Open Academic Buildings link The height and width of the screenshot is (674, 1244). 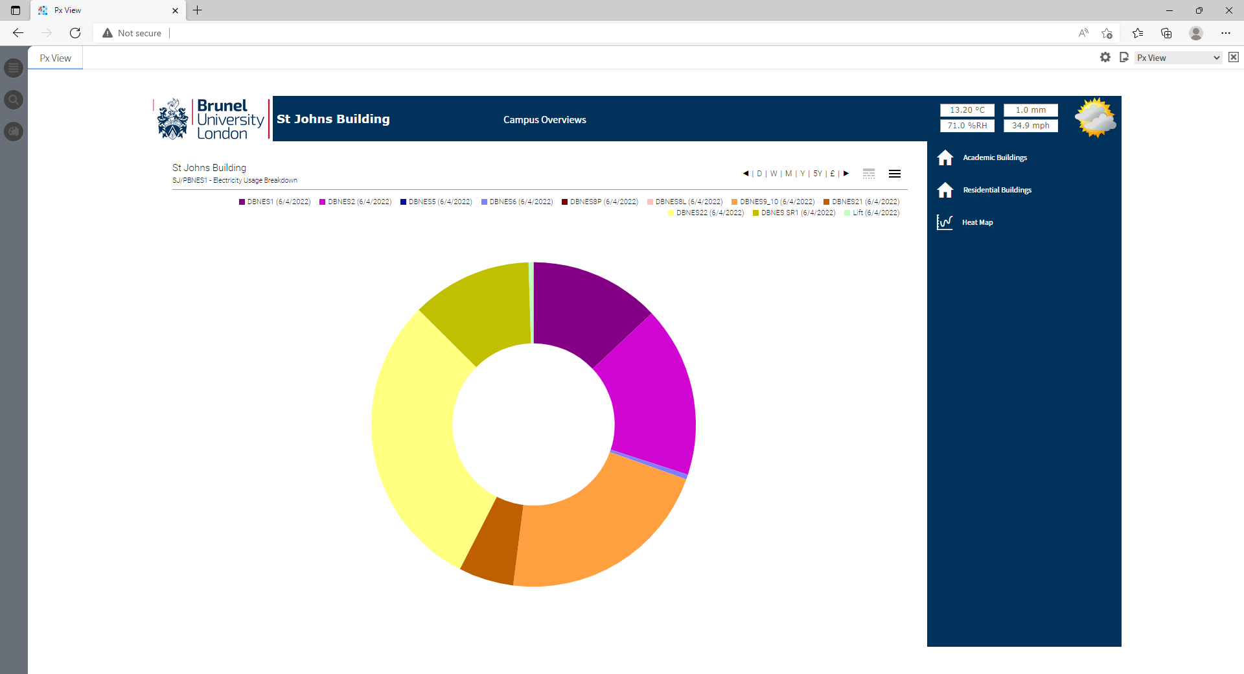(x=995, y=157)
